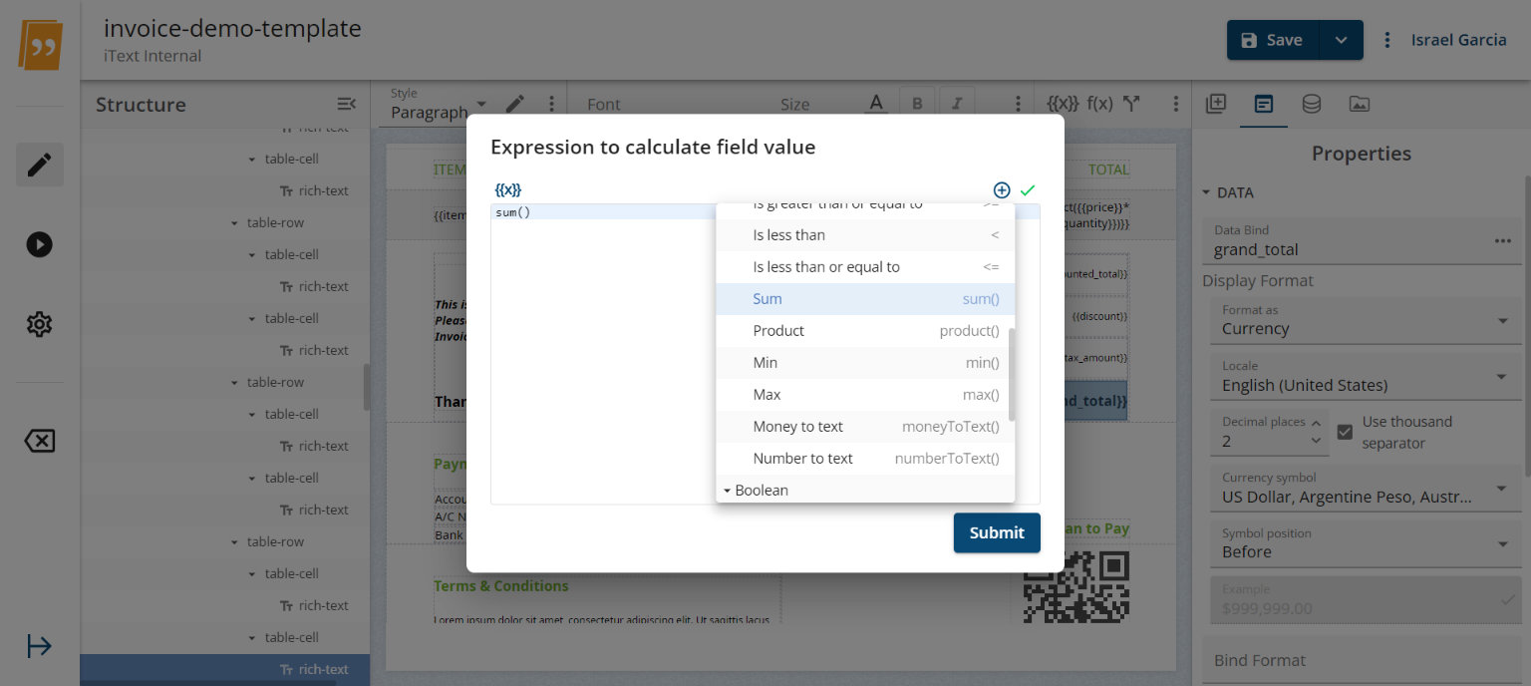
Task: Submit the calculated field expression
Action: 996,532
